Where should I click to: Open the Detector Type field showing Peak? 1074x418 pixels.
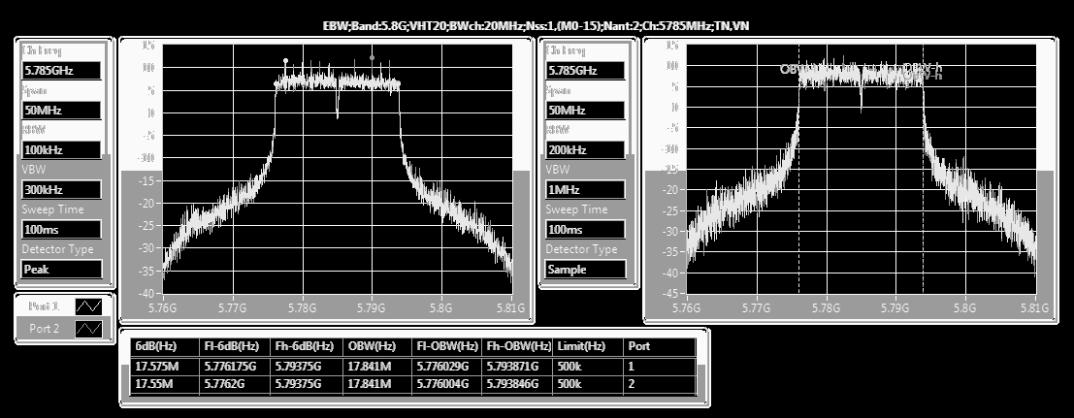pos(62,269)
